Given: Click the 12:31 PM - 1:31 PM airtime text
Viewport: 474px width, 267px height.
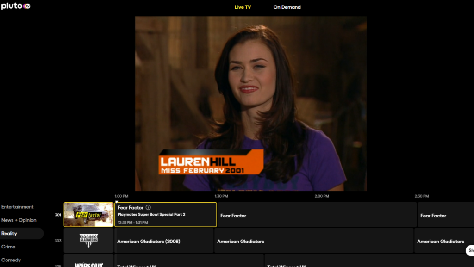Looking at the screenshot, I should 133,222.
